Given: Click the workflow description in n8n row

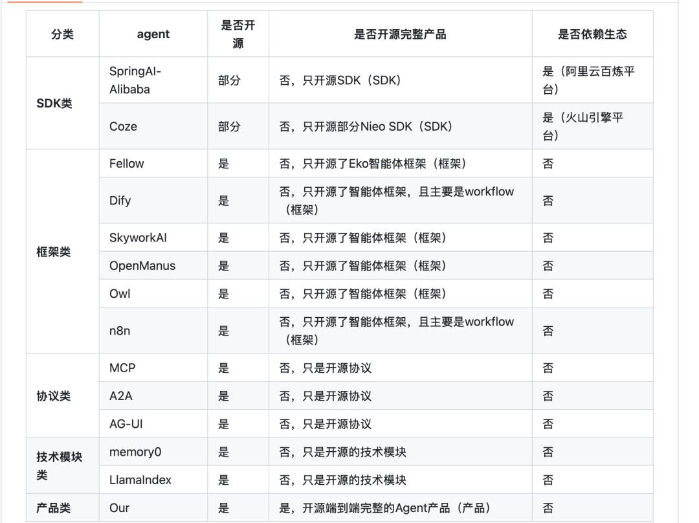Looking at the screenshot, I should (x=401, y=330).
